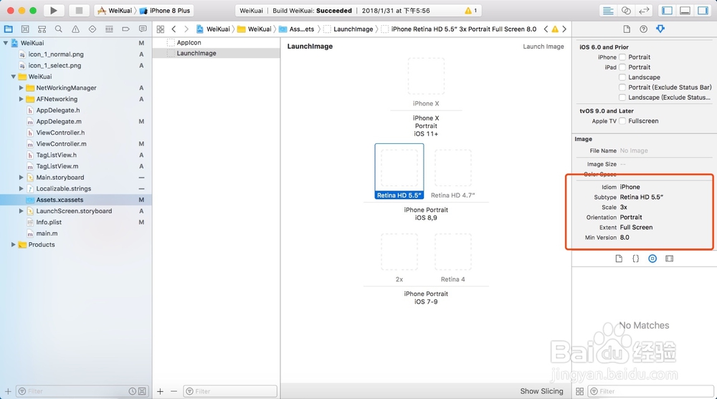
Task: Open the Media library
Action: click(x=670, y=259)
